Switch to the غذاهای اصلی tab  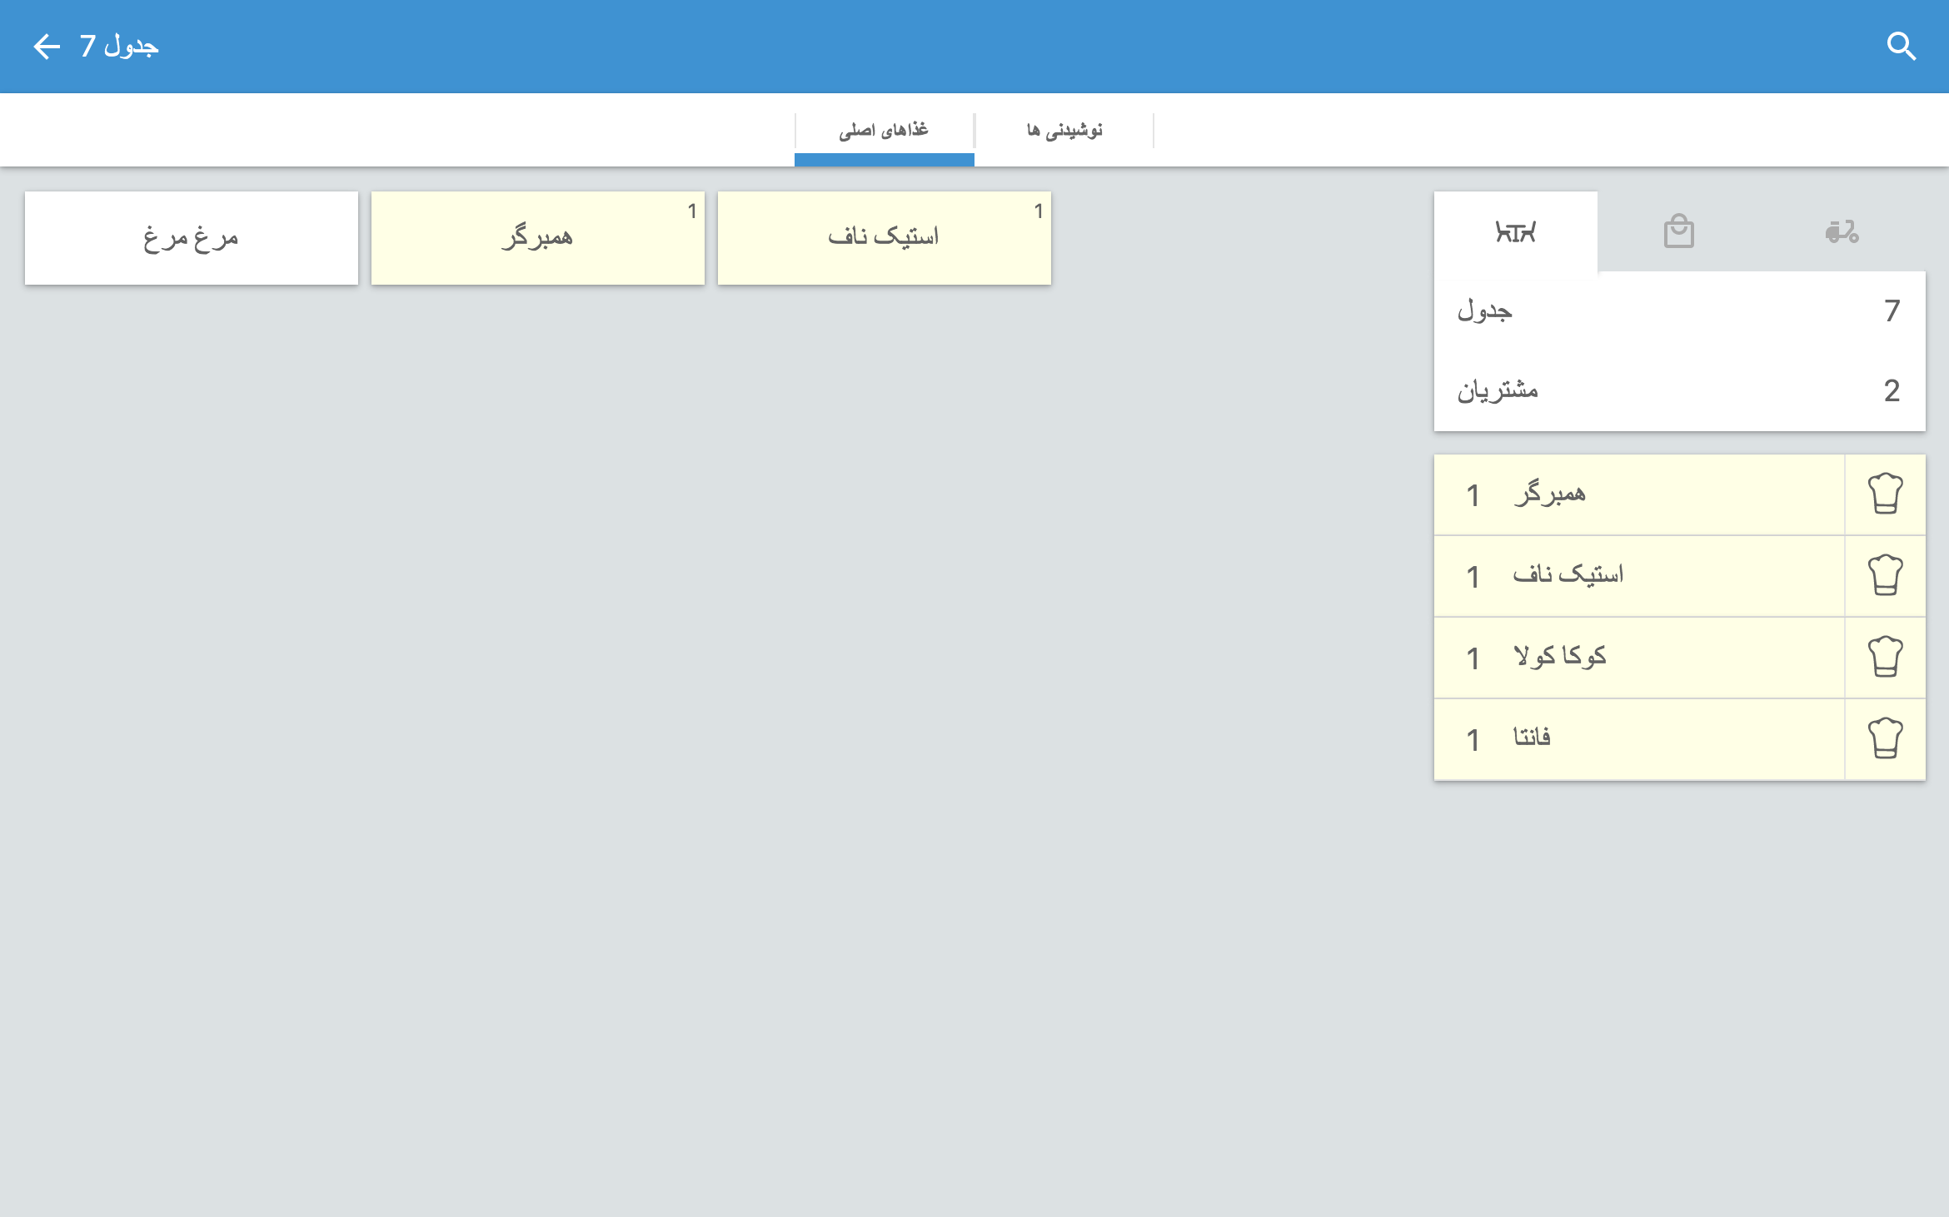[x=884, y=131]
